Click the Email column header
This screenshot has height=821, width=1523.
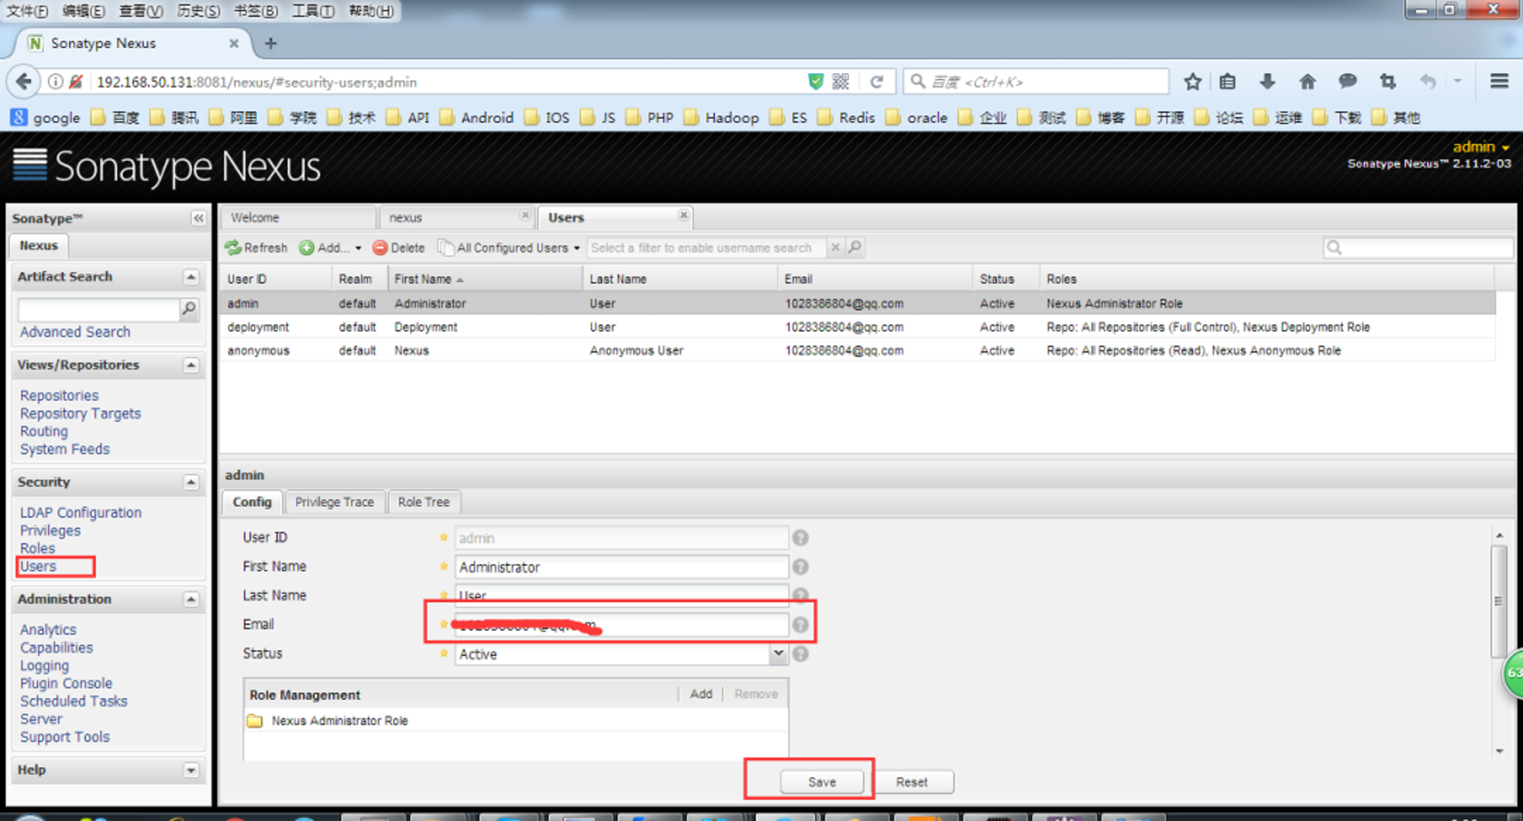pyautogui.click(x=875, y=279)
